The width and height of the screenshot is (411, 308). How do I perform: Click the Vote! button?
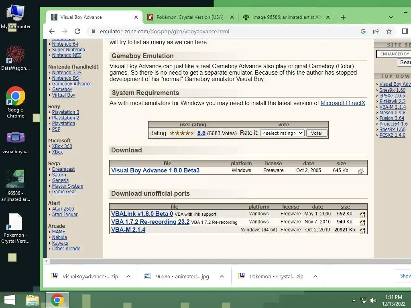[317, 133]
